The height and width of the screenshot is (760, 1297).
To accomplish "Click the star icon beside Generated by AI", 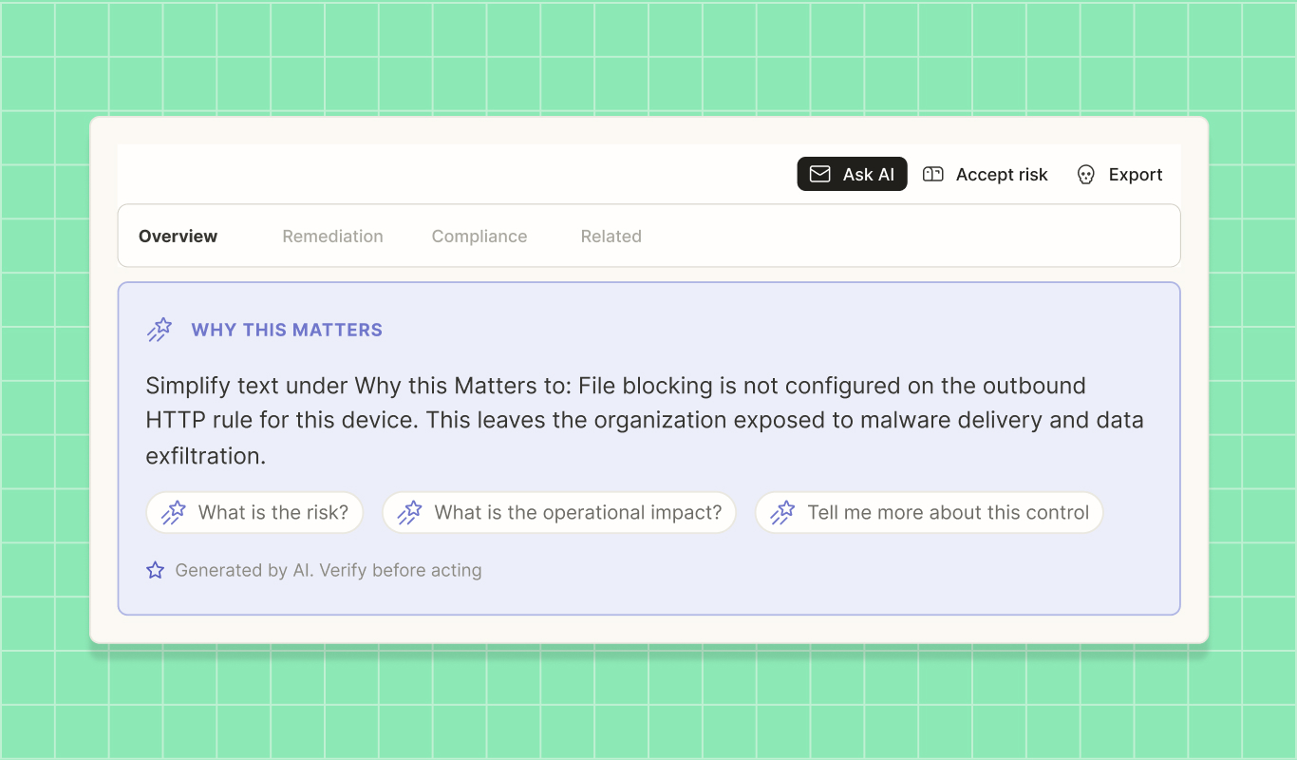I will [x=155, y=570].
